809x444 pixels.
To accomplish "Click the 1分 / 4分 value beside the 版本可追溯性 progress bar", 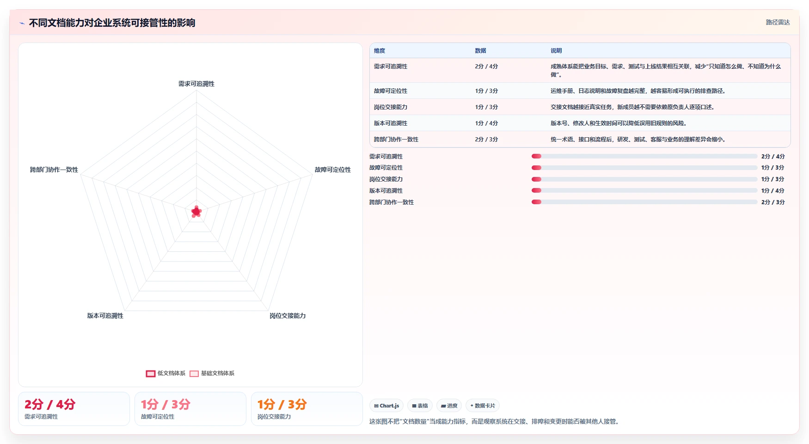I will coord(773,191).
